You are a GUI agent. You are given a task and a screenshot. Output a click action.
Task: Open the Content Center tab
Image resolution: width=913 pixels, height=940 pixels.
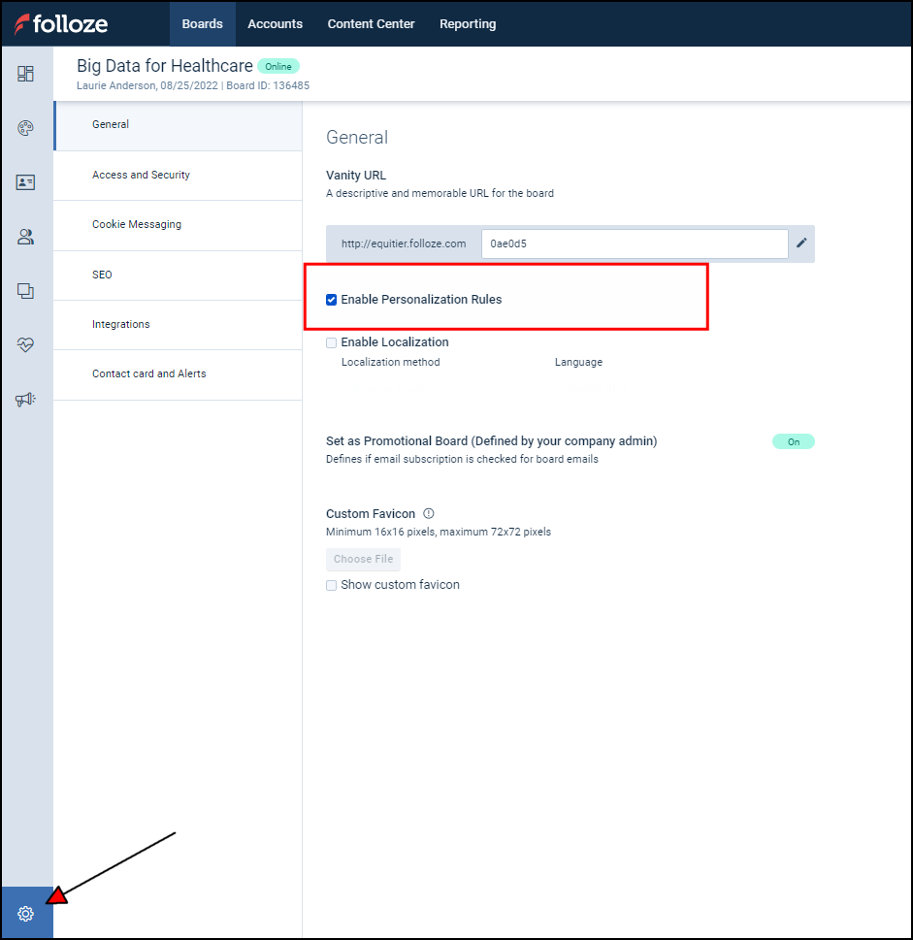[x=371, y=24]
